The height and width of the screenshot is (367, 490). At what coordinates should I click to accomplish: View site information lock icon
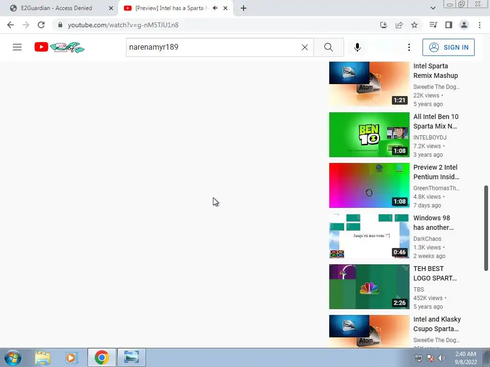point(60,25)
